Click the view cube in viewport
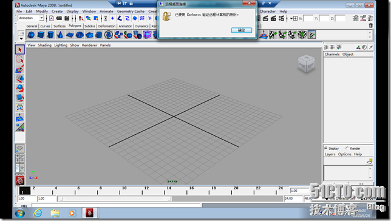 306,64
